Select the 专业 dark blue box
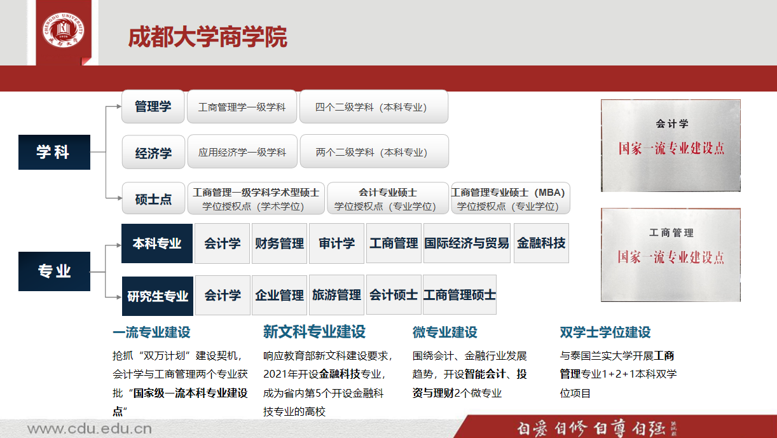Viewport: 777px width, 438px height. pos(54,271)
